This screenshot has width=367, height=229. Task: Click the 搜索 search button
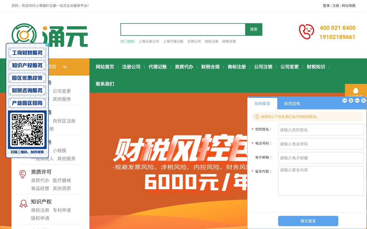coord(253,29)
